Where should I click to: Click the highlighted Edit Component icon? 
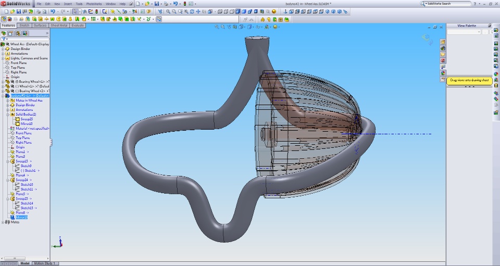[x=4, y=19]
